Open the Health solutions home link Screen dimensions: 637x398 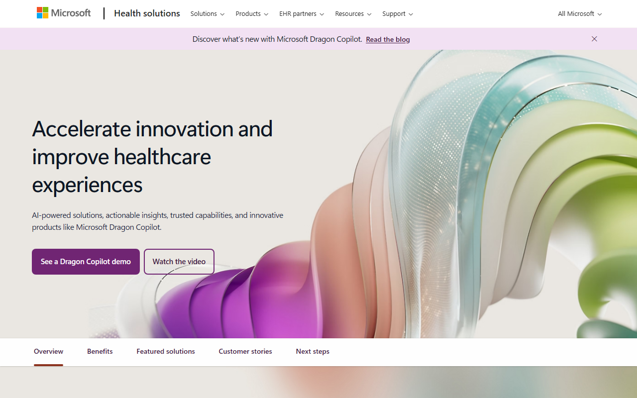coord(147,13)
